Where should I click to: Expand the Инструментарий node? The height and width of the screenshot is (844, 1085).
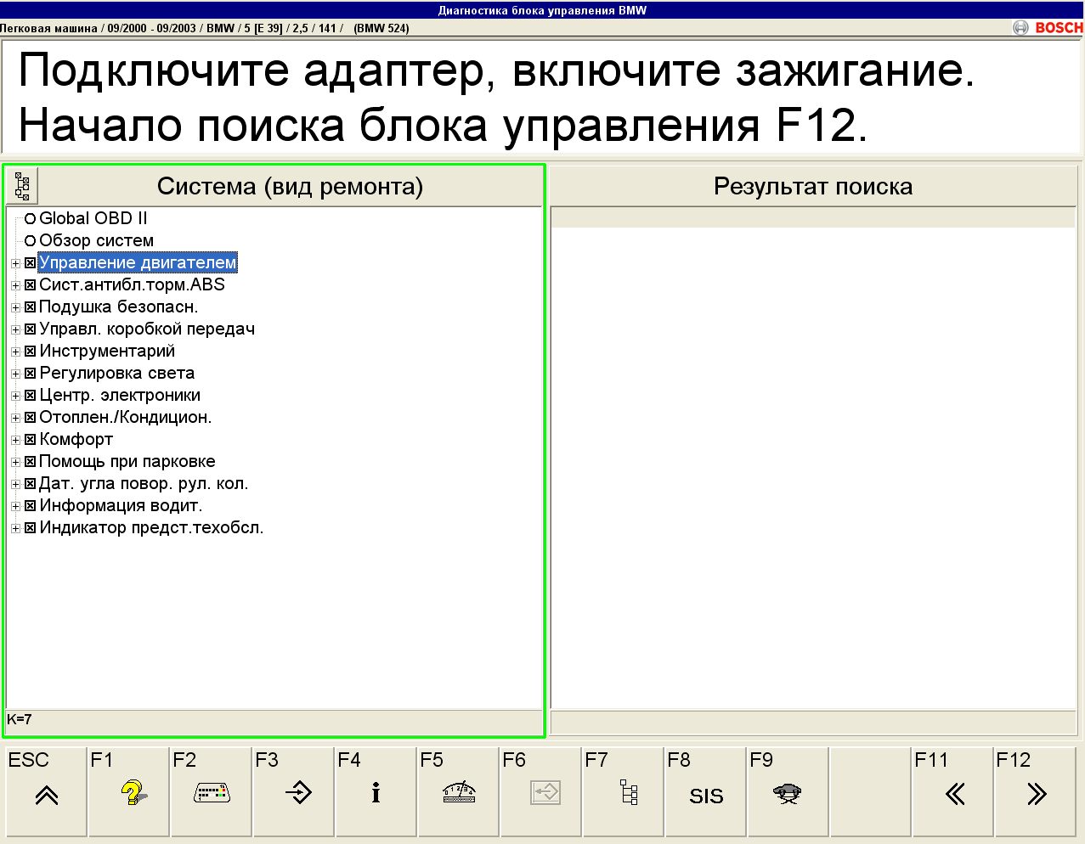(15, 352)
